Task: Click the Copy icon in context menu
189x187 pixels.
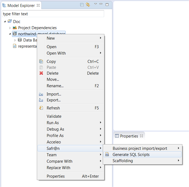Action: 41,61
